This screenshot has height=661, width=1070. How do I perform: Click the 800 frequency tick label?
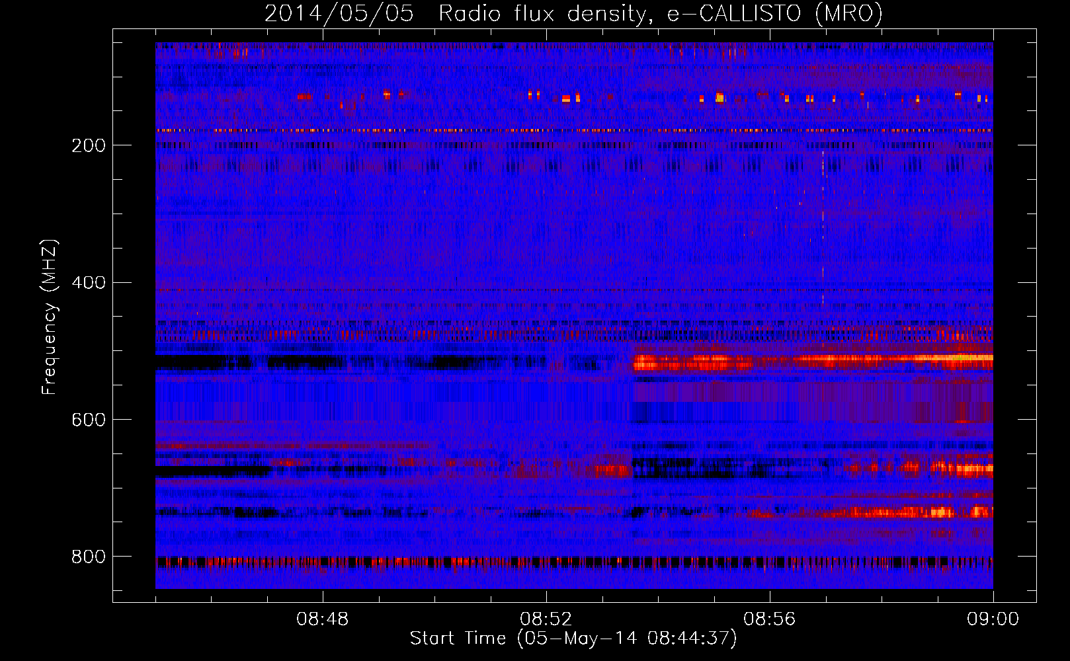coord(89,557)
